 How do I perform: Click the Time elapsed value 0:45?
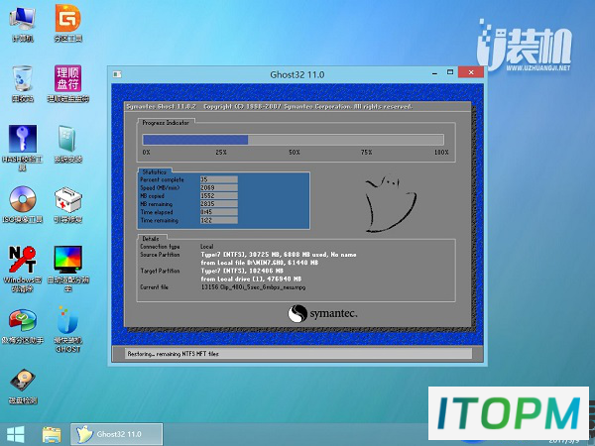click(218, 212)
